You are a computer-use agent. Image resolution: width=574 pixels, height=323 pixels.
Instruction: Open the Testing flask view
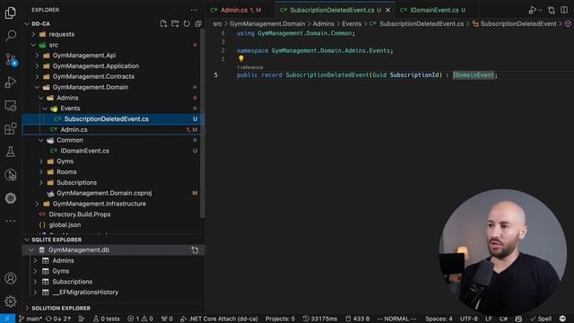(10, 152)
